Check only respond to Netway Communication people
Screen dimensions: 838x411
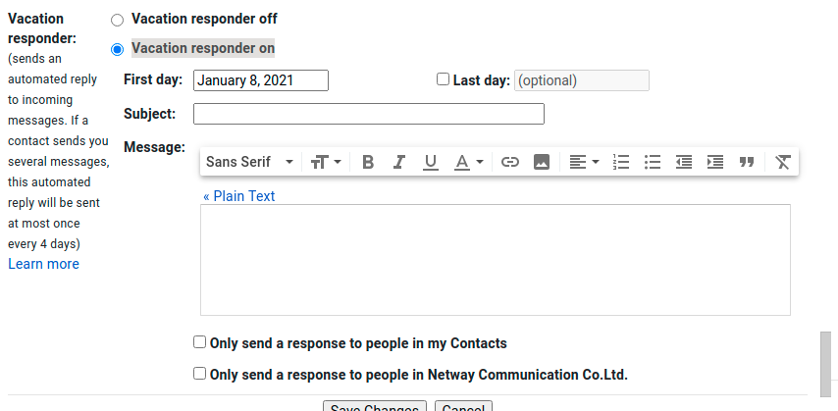(x=200, y=373)
